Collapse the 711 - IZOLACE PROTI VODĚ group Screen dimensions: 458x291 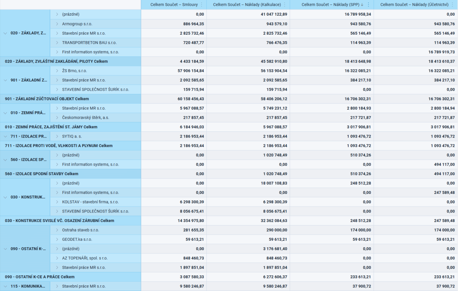pos(5,136)
